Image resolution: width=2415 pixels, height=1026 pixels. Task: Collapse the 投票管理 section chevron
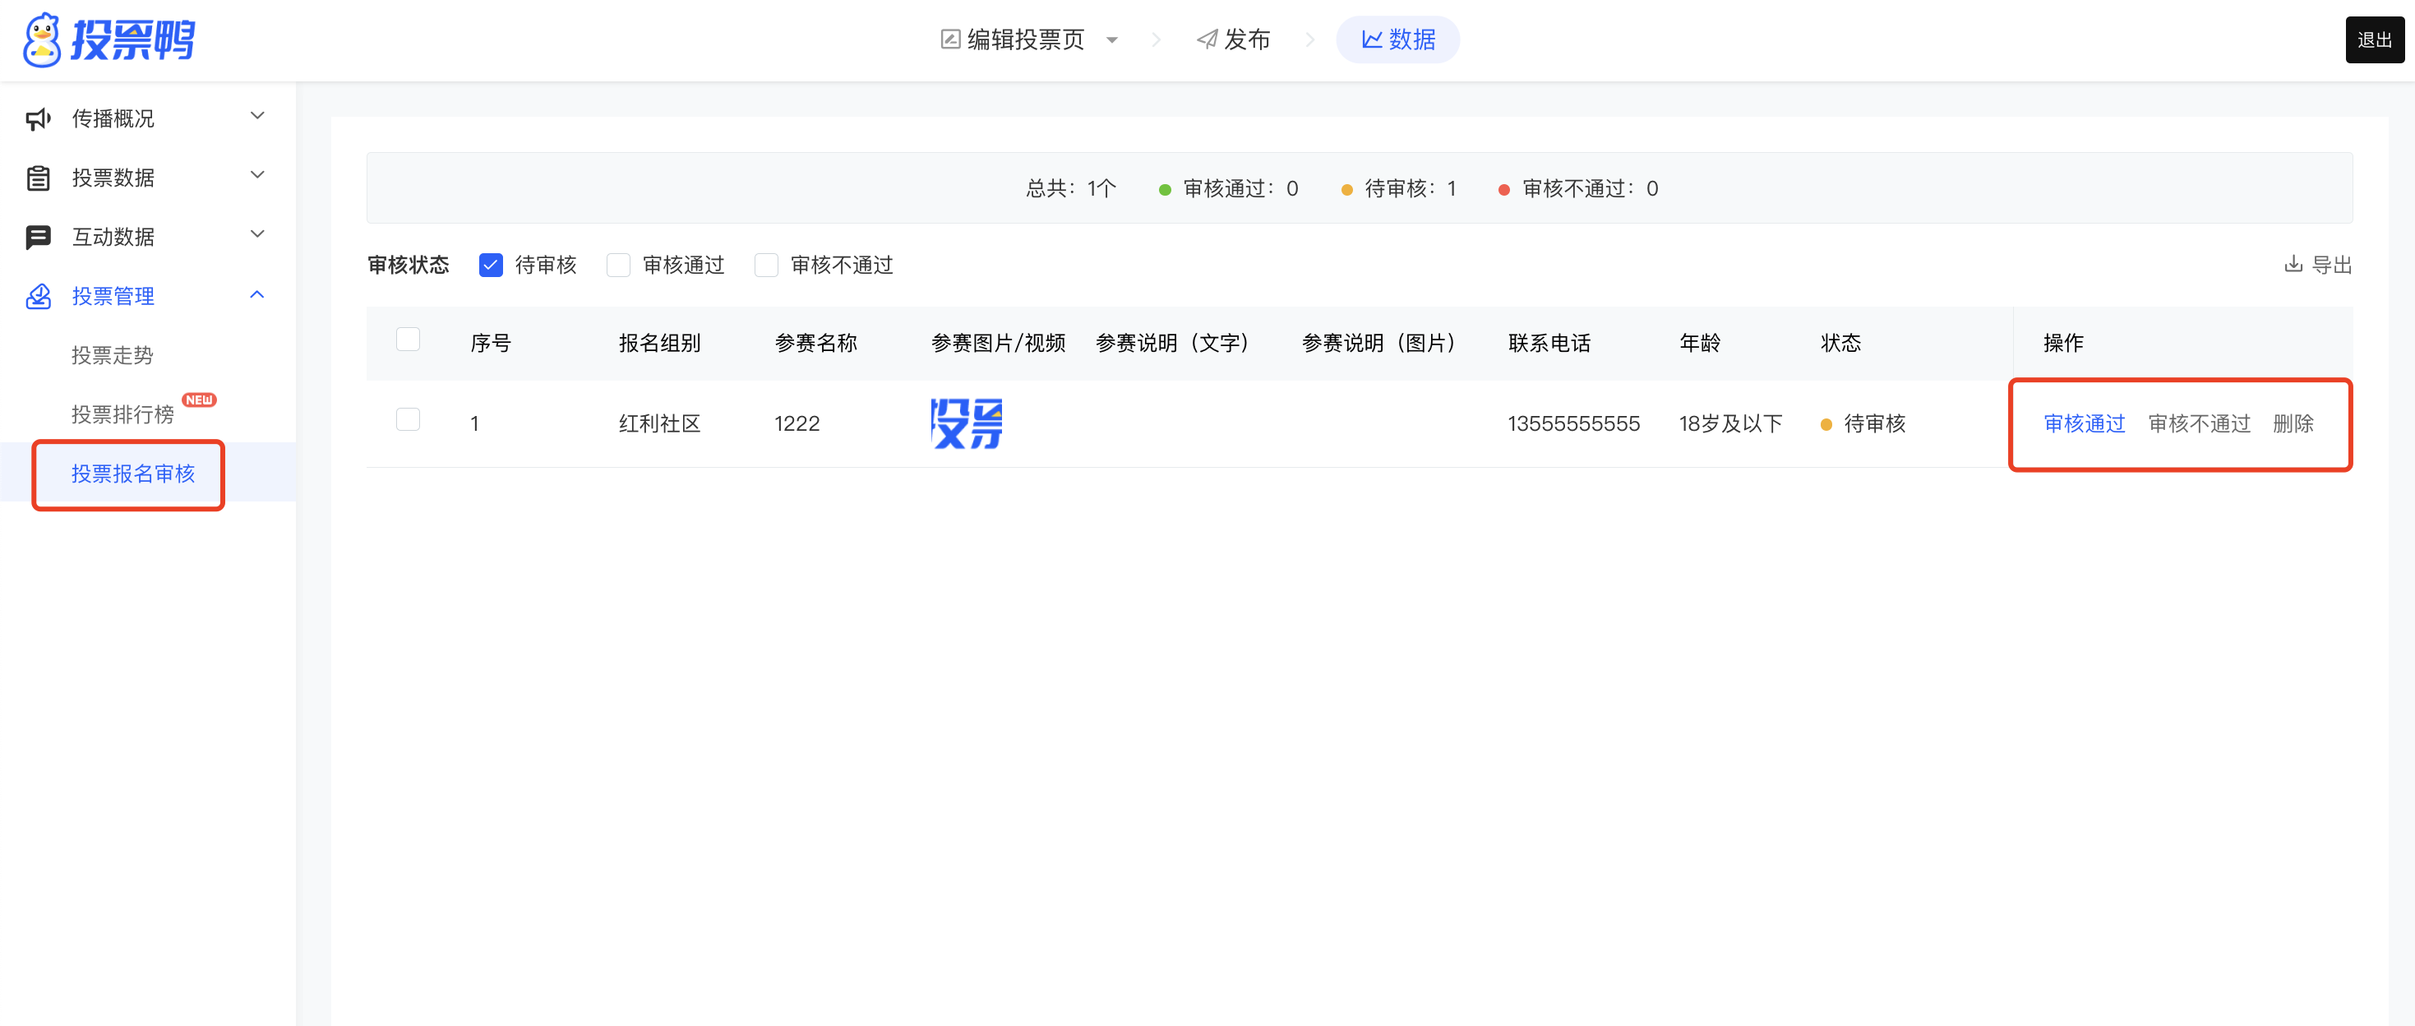click(258, 295)
